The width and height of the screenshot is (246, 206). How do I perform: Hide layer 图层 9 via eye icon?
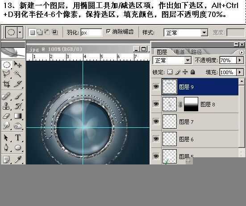point(156,87)
